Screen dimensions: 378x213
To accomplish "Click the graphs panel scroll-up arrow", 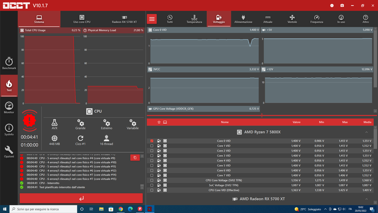I will tap(375, 29).
